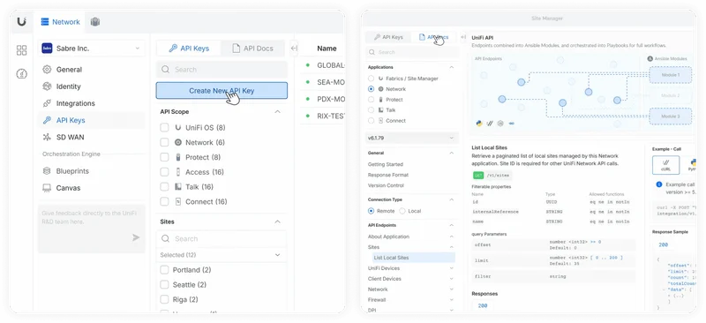This screenshot has width=706, height=323.
Task: Open the cube icon beside Network tab
Action: [94, 22]
